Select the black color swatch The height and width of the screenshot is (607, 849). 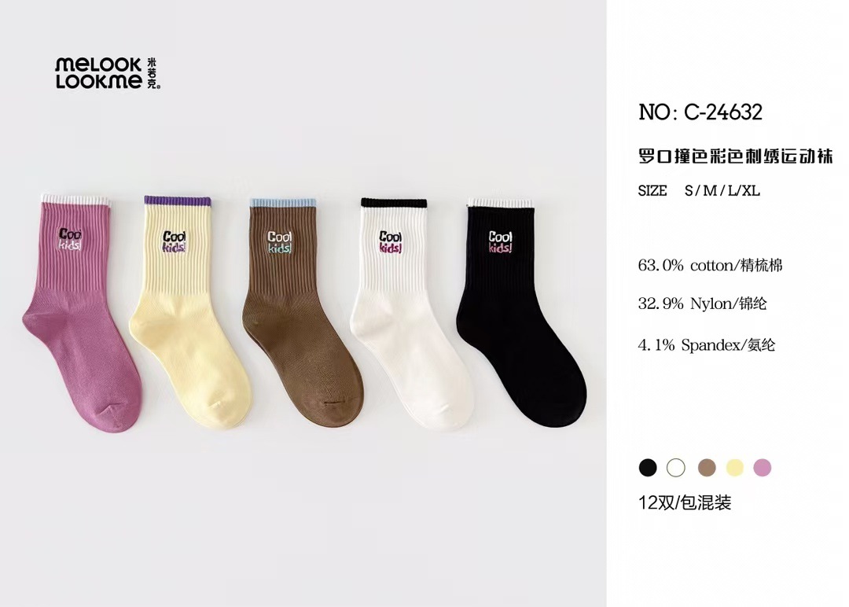(x=648, y=468)
